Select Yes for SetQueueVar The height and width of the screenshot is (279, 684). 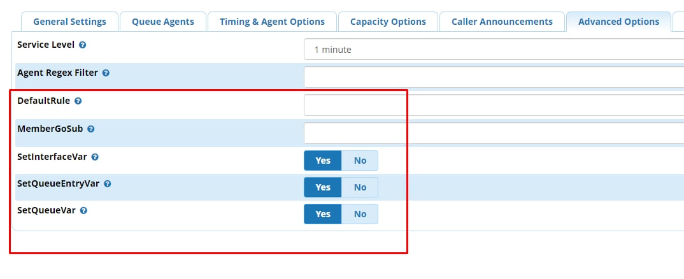(x=323, y=214)
